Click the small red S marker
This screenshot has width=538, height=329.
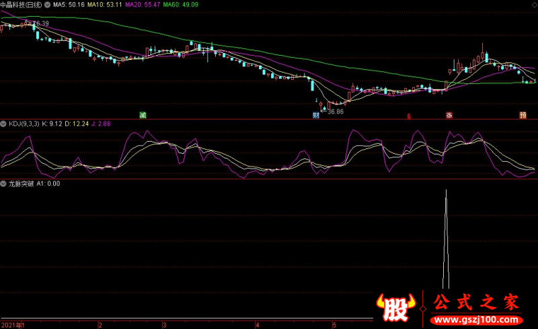pos(409,117)
